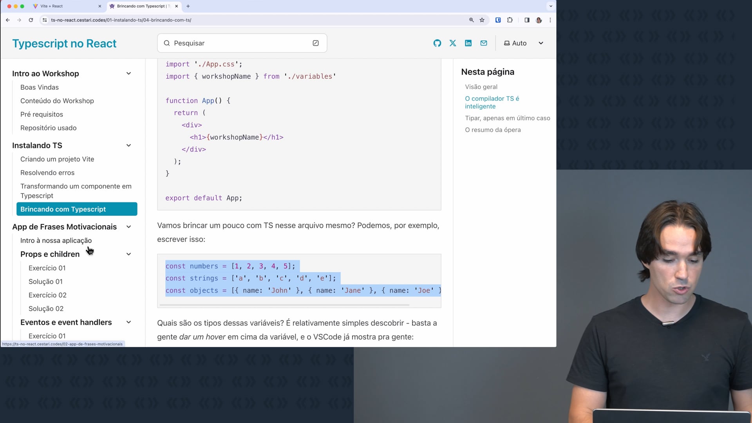This screenshot has width=752, height=423.
Task: Collapse the Props e children group
Action: [128, 254]
